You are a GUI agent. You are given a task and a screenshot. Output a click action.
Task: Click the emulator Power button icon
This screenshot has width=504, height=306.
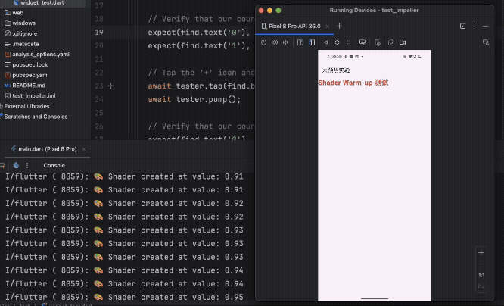point(263,42)
